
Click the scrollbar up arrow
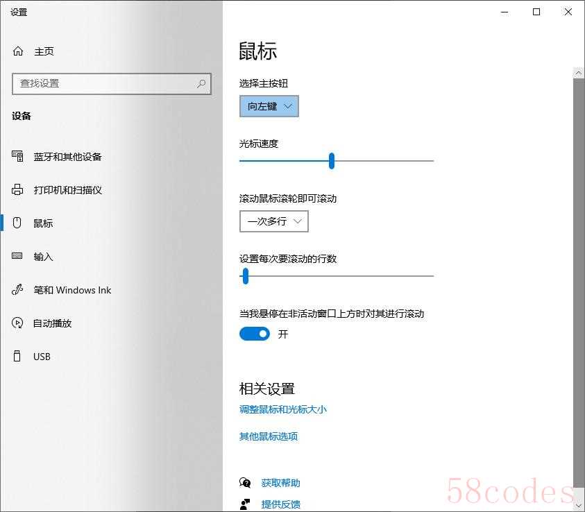[578, 73]
